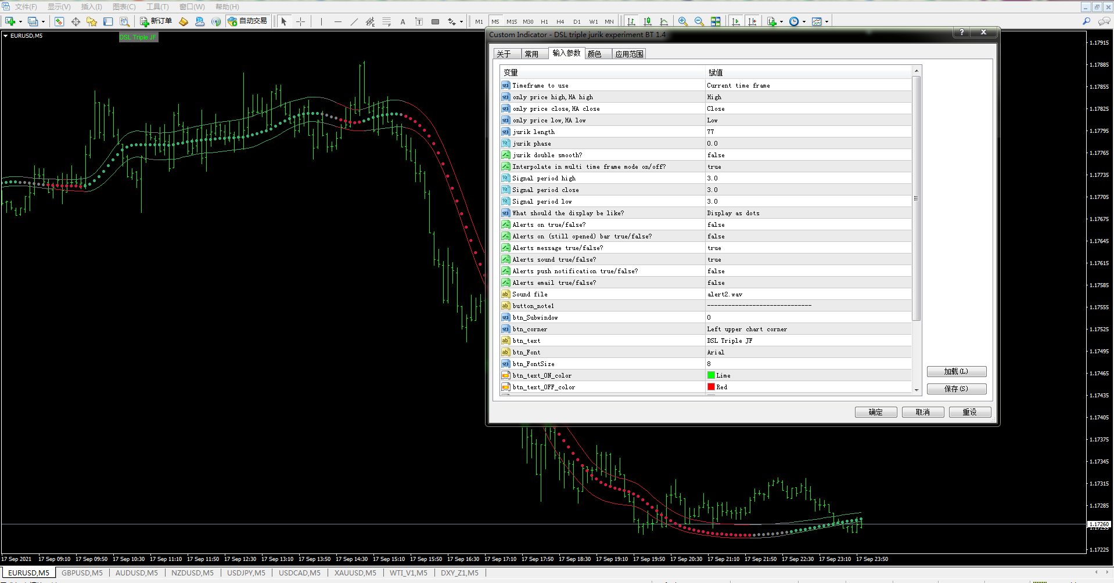Screen dimensions: 1114x583
Task: Expand the indicators list dropdown arrow
Action: (781, 21)
